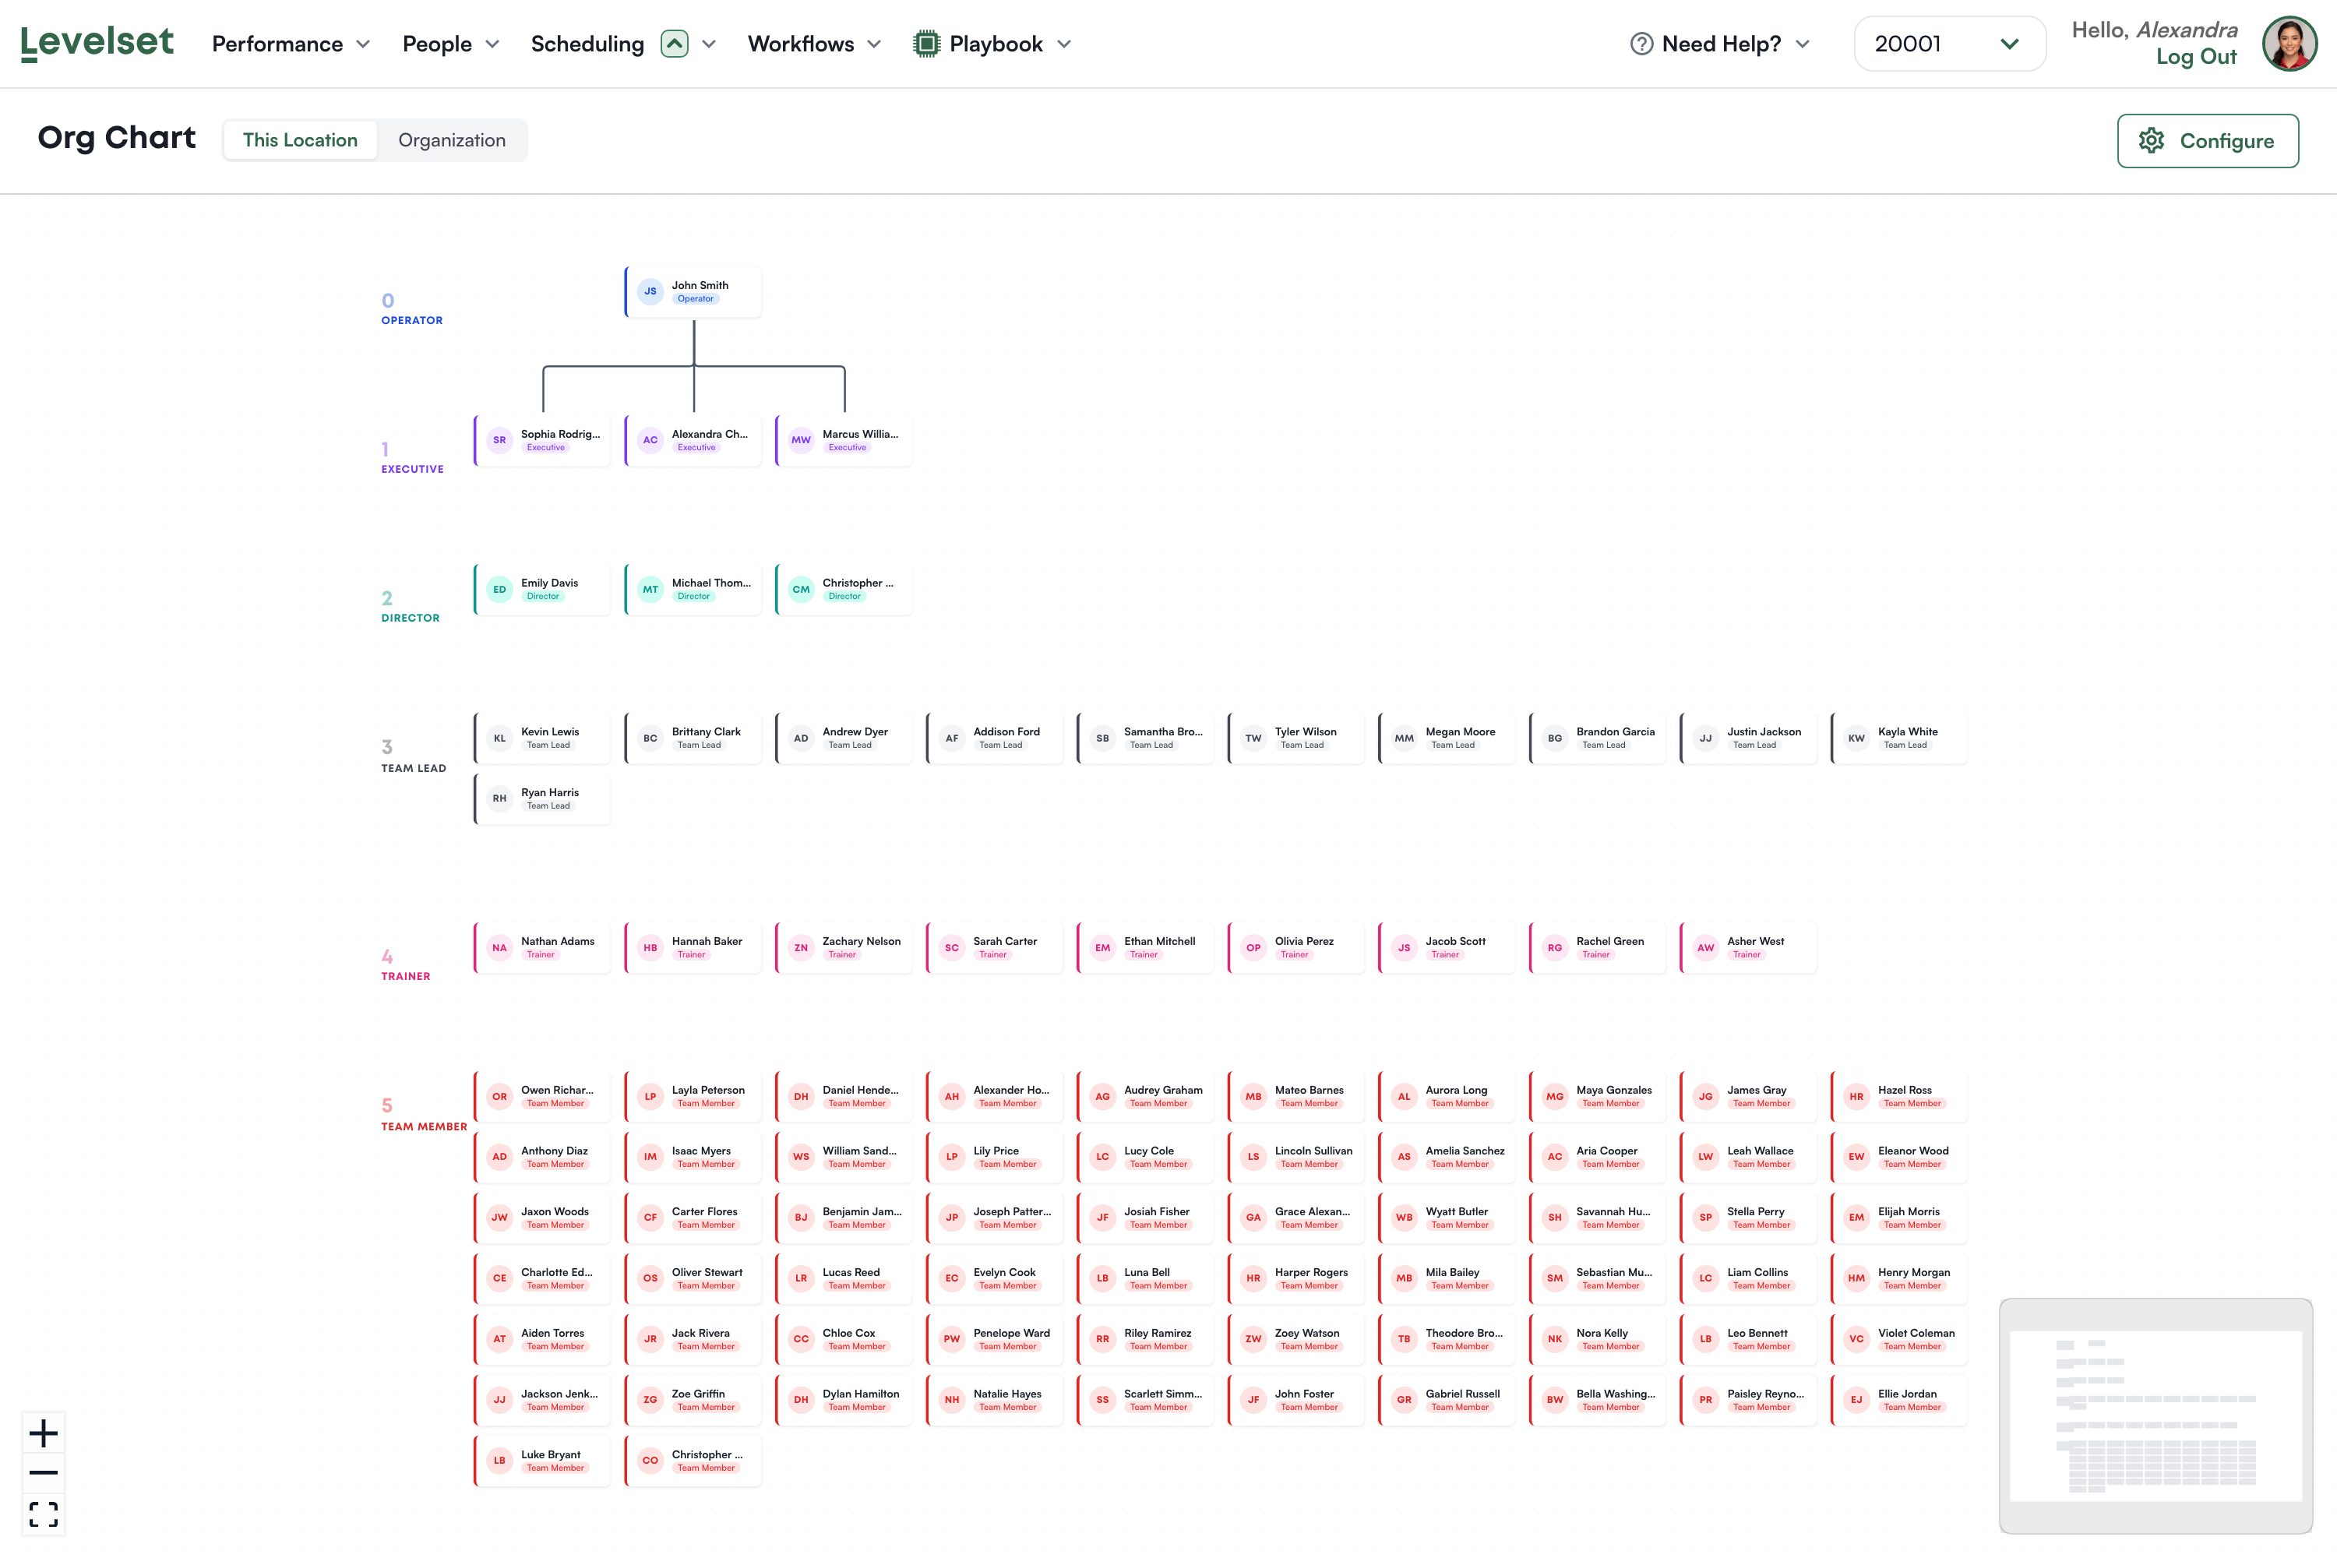Open Alexandra Ch... executive card
This screenshot has height=1558, width=2337.
693,440
